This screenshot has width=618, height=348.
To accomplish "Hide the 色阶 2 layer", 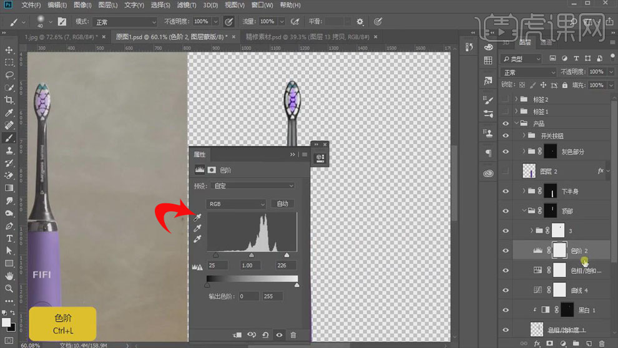I will pyautogui.click(x=506, y=250).
